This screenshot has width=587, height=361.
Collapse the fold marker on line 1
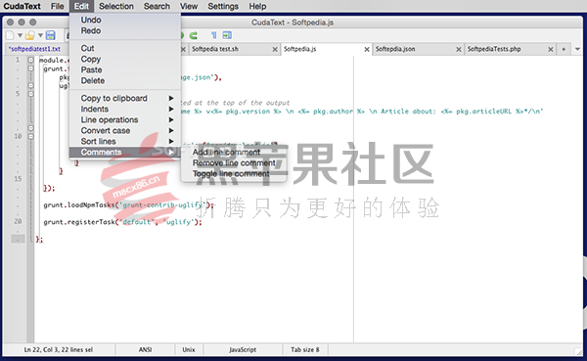click(31, 60)
